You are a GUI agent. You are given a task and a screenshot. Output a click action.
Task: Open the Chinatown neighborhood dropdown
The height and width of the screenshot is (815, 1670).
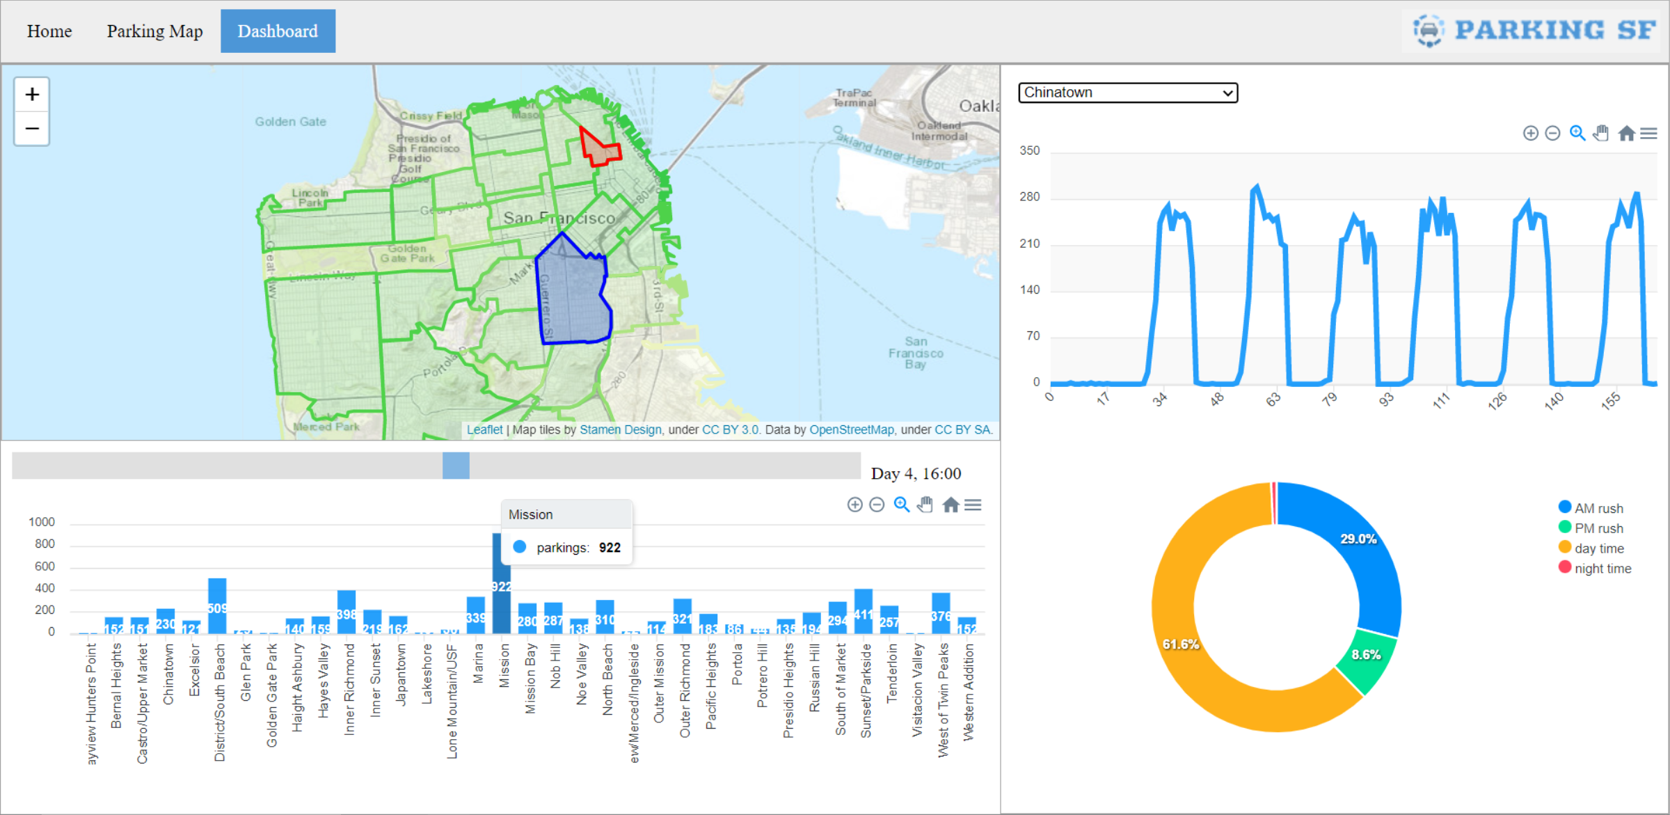[x=1127, y=93]
